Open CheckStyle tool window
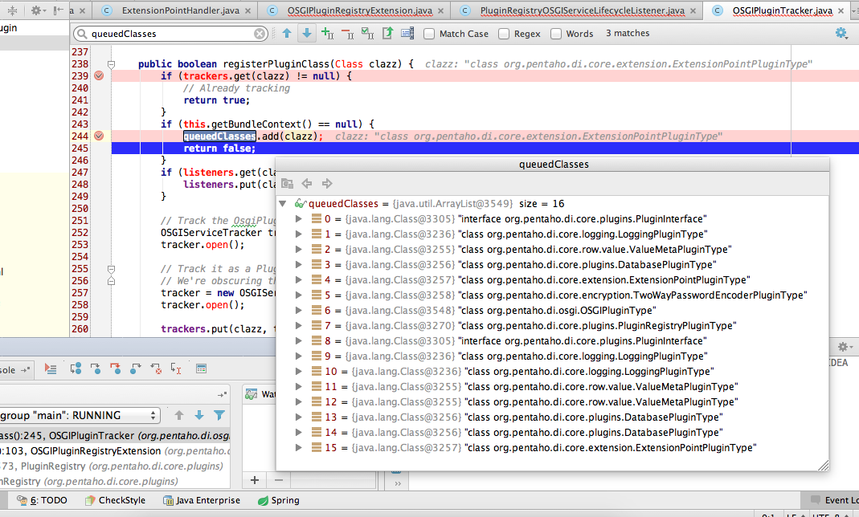Image resolution: width=859 pixels, height=517 pixels. click(115, 500)
